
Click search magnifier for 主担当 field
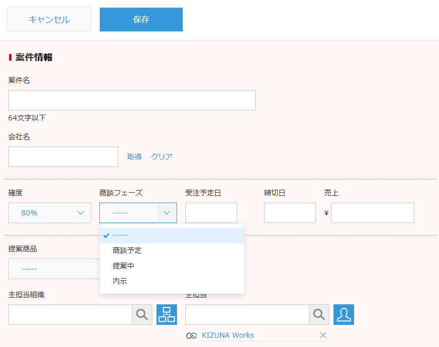[x=319, y=315]
